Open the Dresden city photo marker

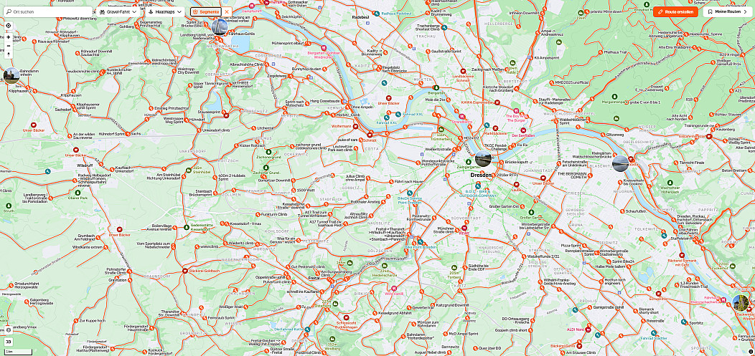[483, 158]
